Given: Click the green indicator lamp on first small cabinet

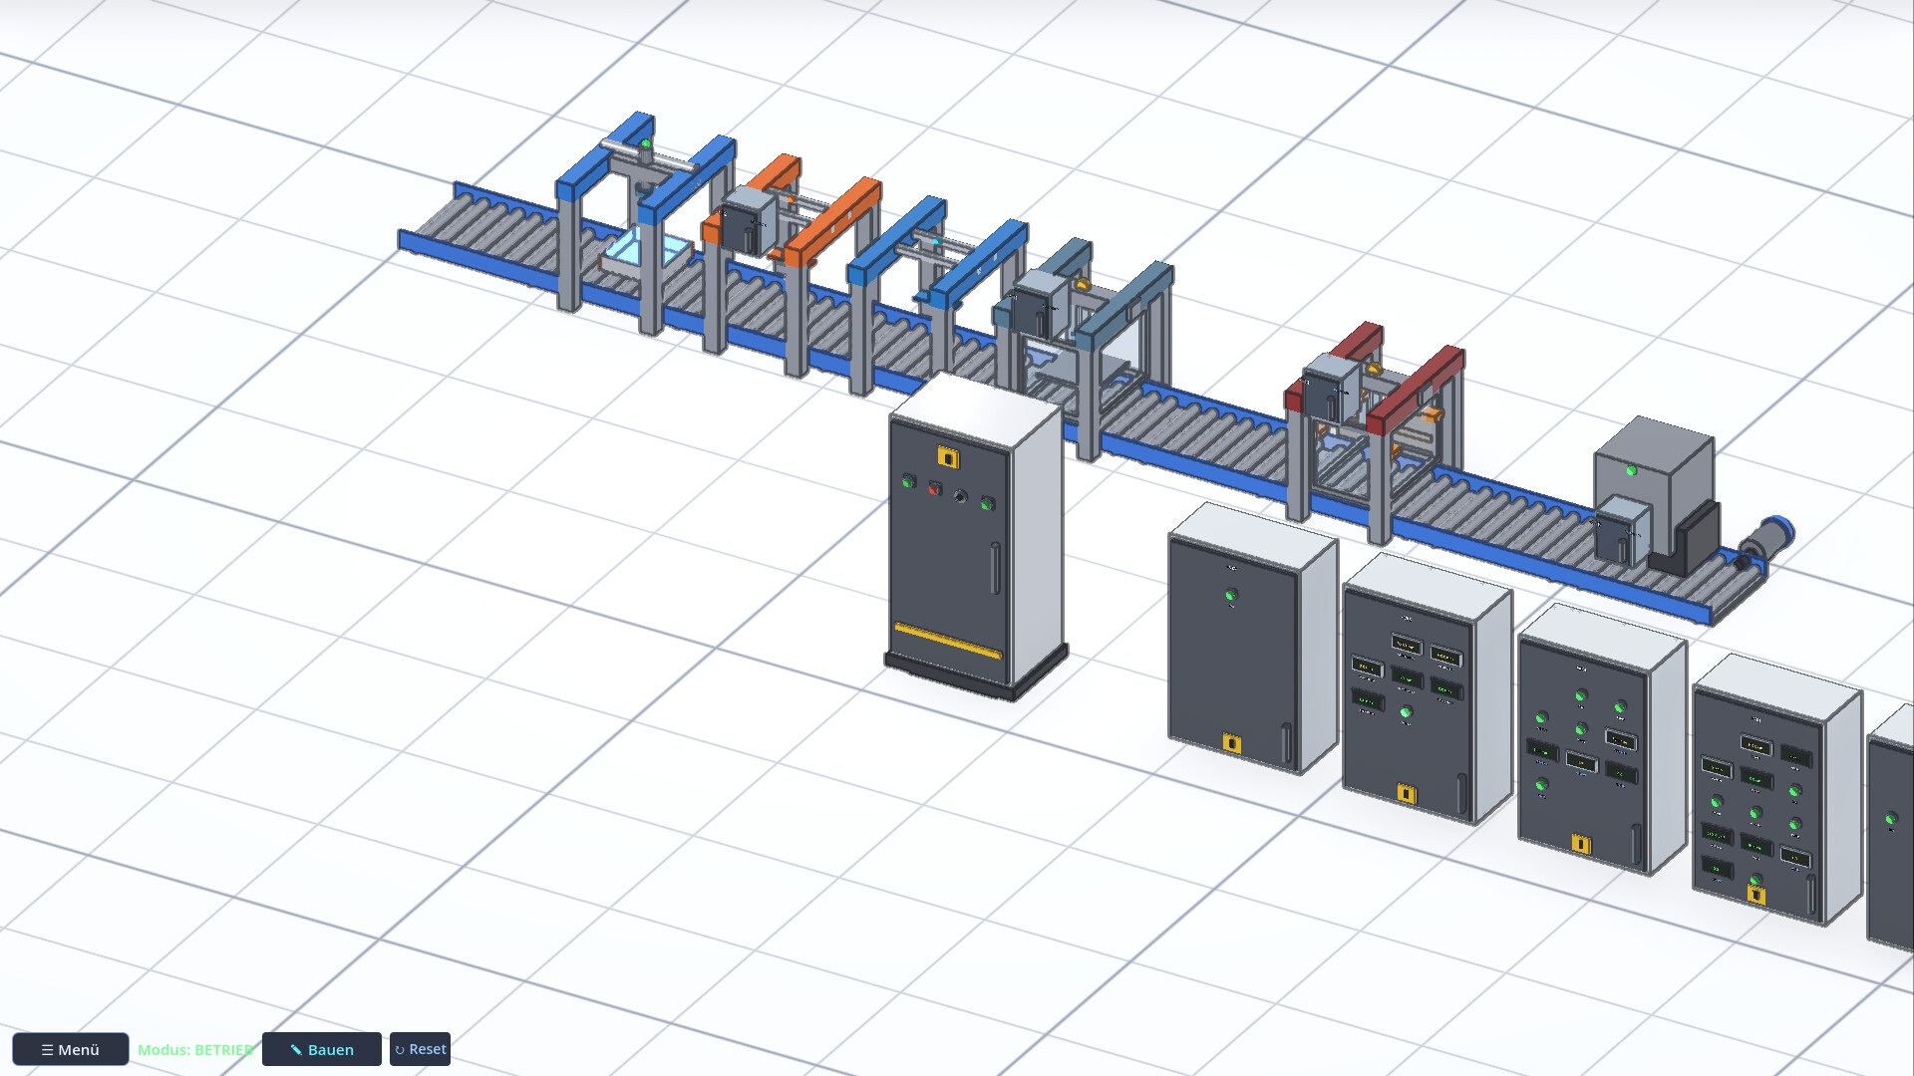Looking at the screenshot, I should pos(1231,596).
